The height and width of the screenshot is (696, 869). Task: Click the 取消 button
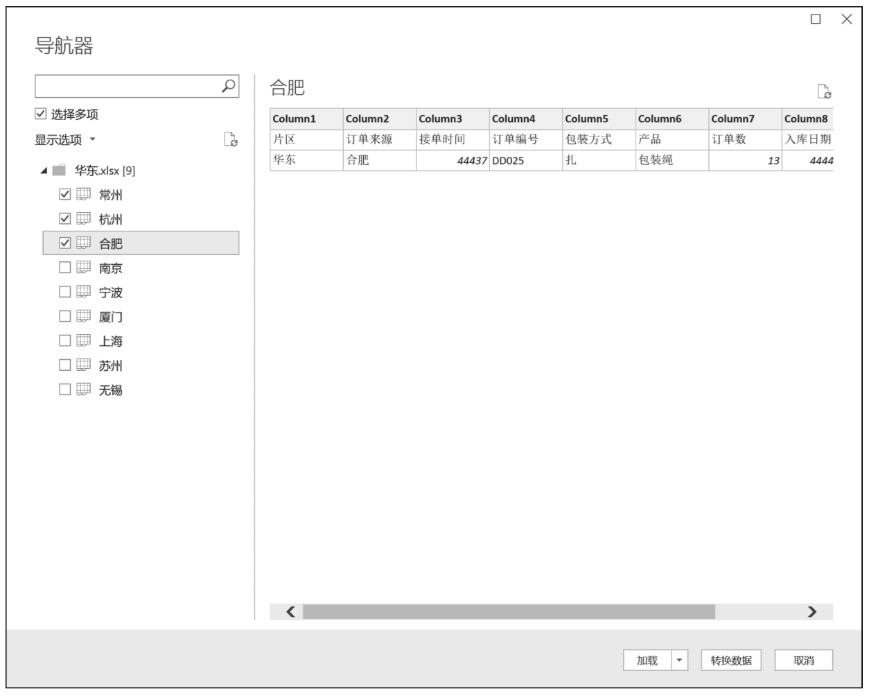click(803, 661)
